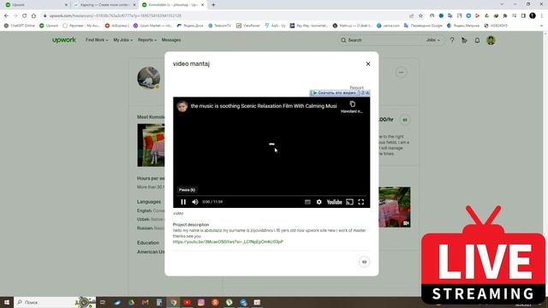Image resolution: width=548 pixels, height=308 pixels.
Task: Open the video portfolio thumbnail on the right
Action: coord(395,207)
